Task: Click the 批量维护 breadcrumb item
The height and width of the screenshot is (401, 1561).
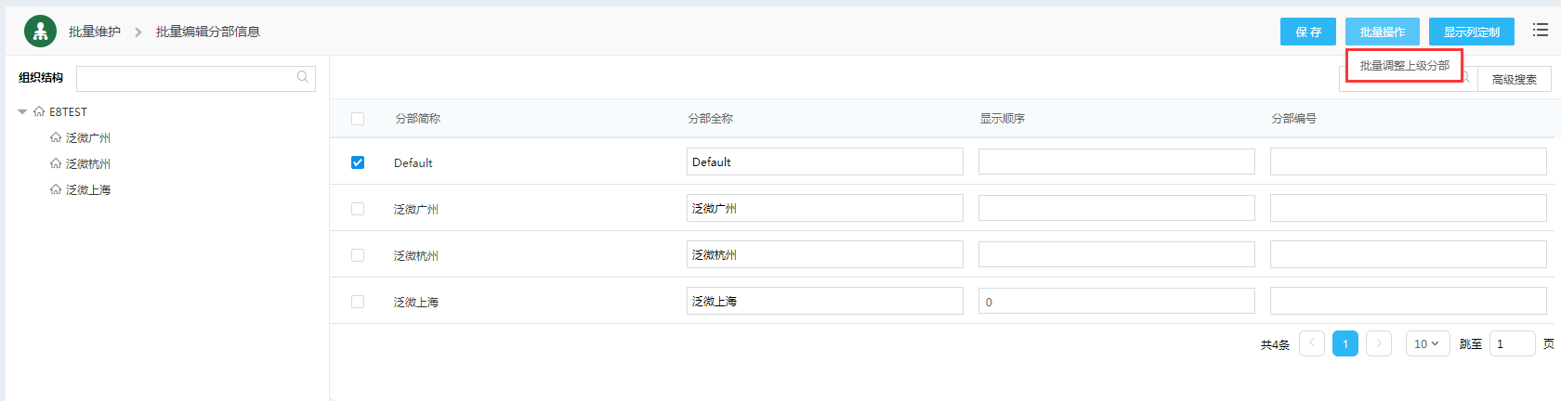Action: (95, 32)
